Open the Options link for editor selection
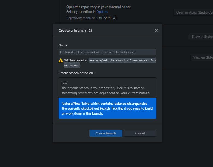213x167 pixels. 102,12
